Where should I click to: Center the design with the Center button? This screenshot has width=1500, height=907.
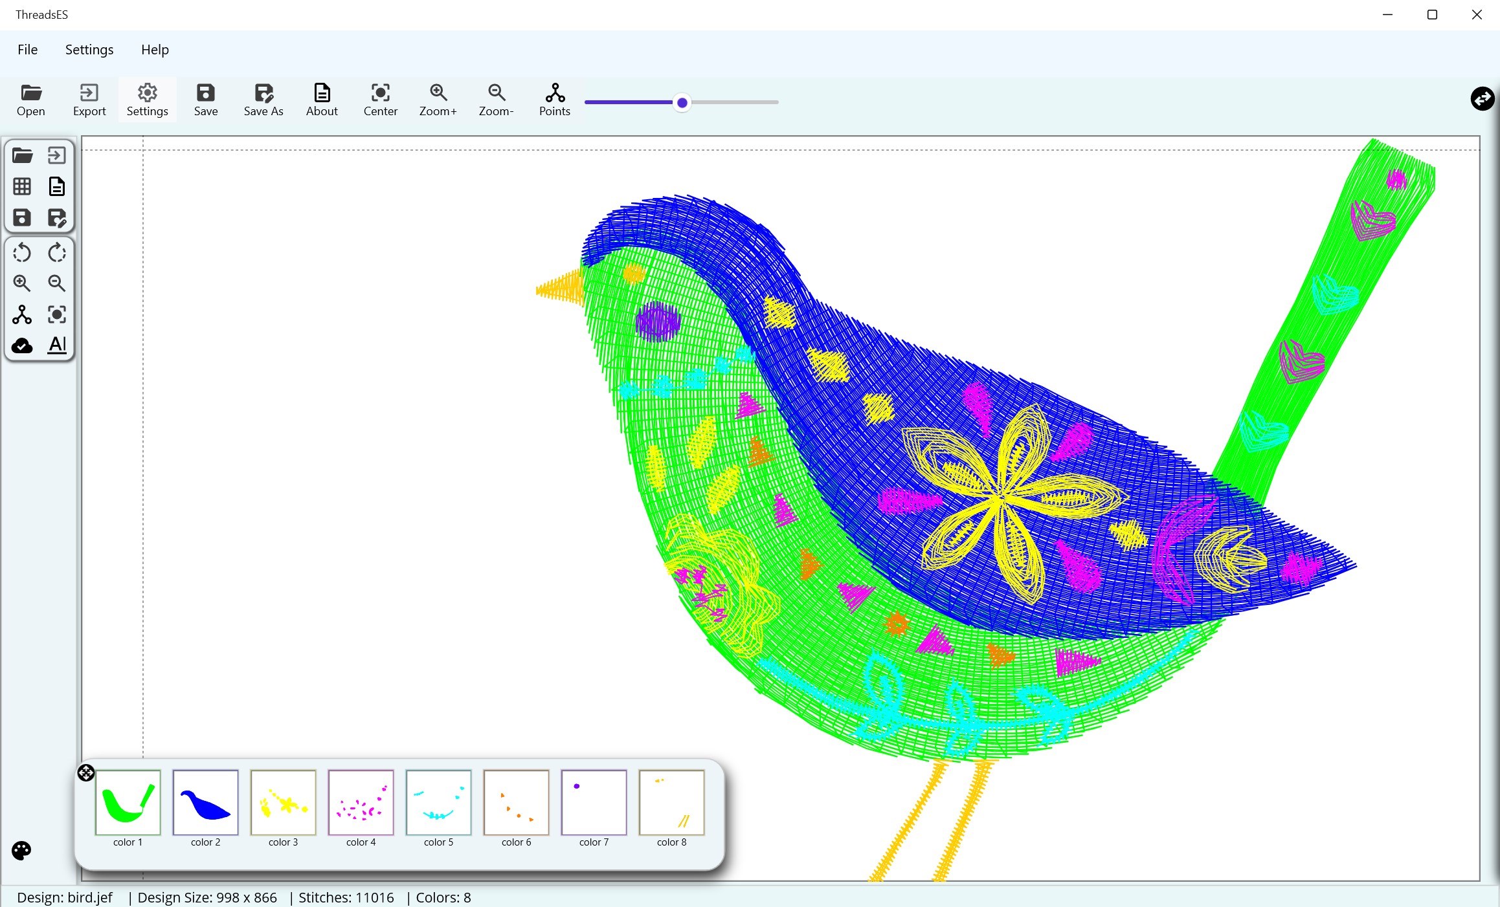tap(380, 100)
